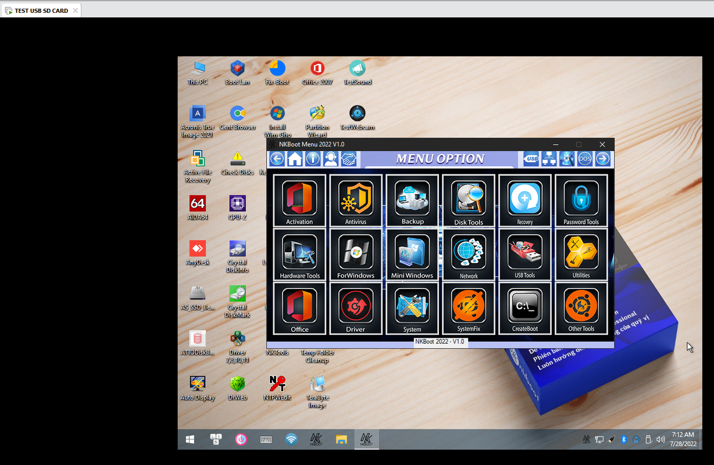This screenshot has width=714, height=465.
Task: Select AIDA64 desktop icon
Action: tap(198, 208)
